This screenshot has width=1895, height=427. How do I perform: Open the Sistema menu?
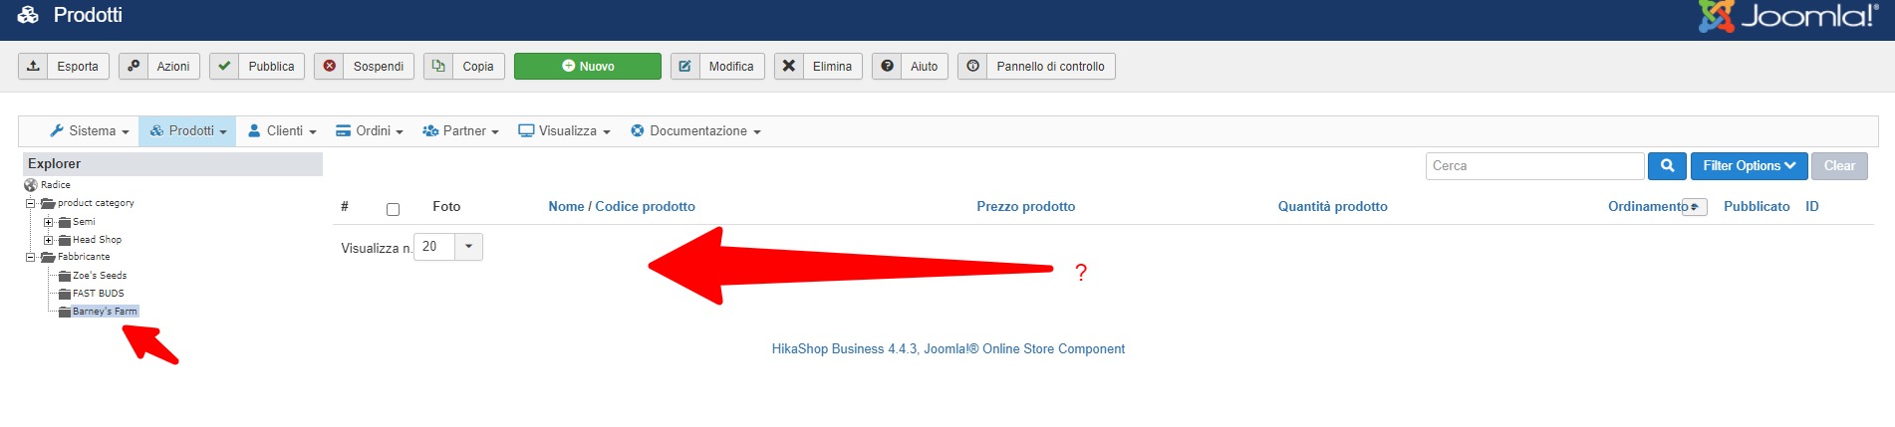(x=90, y=131)
